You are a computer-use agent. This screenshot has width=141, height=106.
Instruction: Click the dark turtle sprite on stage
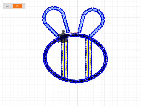point(63,37)
